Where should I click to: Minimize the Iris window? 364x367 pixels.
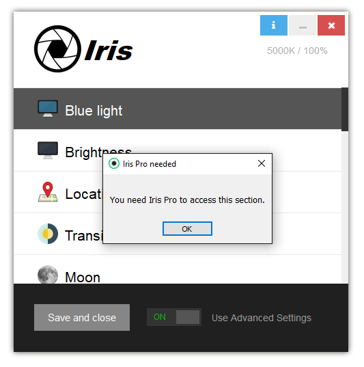tap(303, 25)
